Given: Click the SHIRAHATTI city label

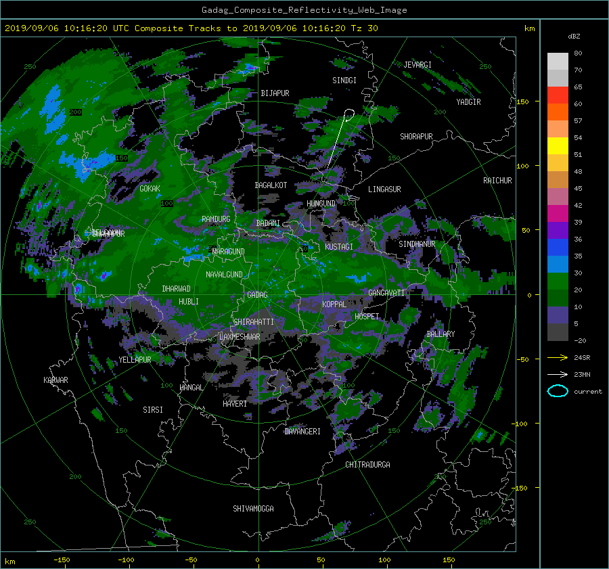Looking at the screenshot, I should pyautogui.click(x=254, y=322).
